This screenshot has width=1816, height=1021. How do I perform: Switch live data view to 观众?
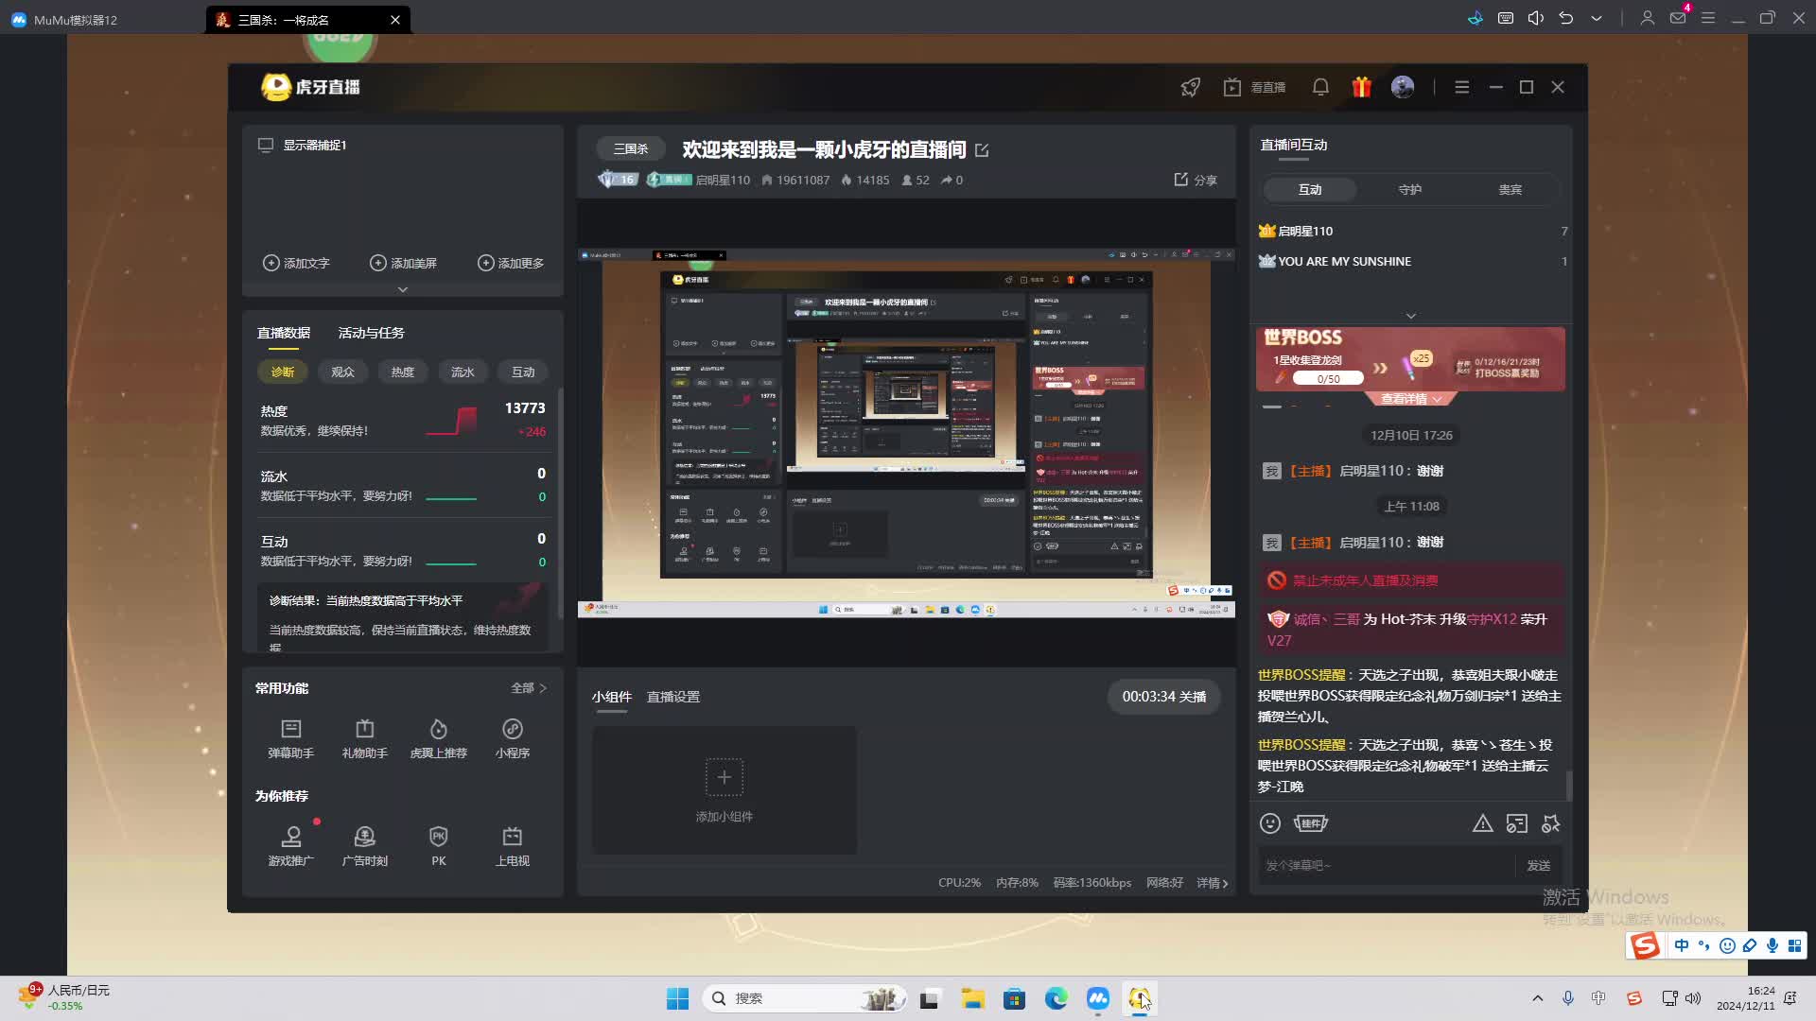coord(342,372)
